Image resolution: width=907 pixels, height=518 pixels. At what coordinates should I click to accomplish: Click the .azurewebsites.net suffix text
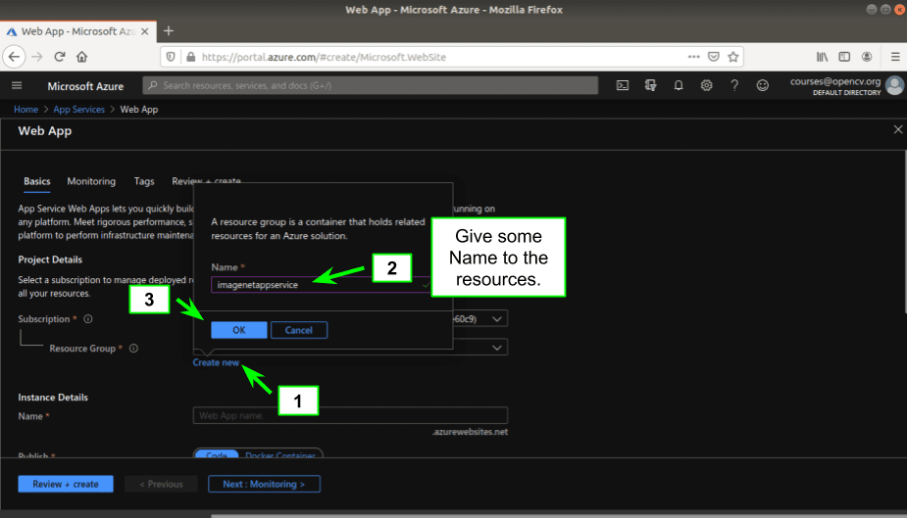470,432
